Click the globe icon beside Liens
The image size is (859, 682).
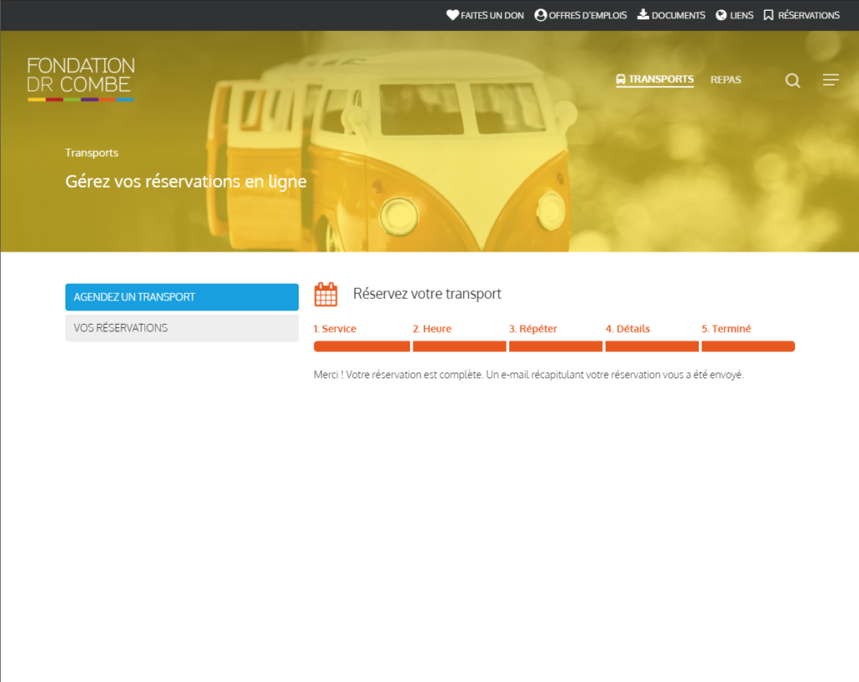click(x=721, y=15)
